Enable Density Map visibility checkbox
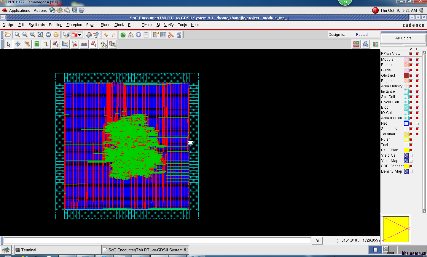The image size is (427, 257). tap(411, 171)
